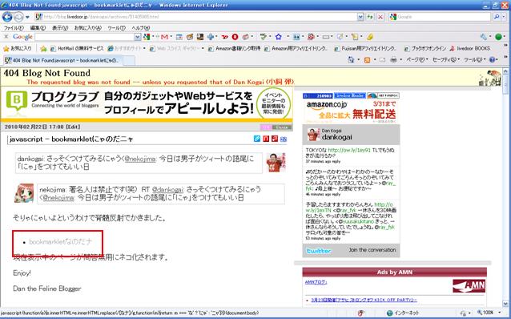The image size is (511, 319).
Task: Click the blue share icon beside post title
Action: click(x=257, y=139)
